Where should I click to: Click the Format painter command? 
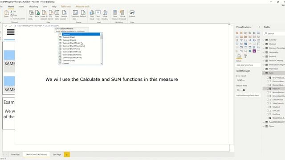click(x=17, y=19)
